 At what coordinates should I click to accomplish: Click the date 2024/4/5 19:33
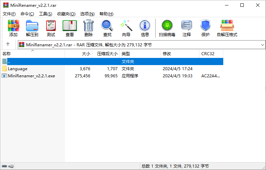pyautogui.click(x=177, y=76)
